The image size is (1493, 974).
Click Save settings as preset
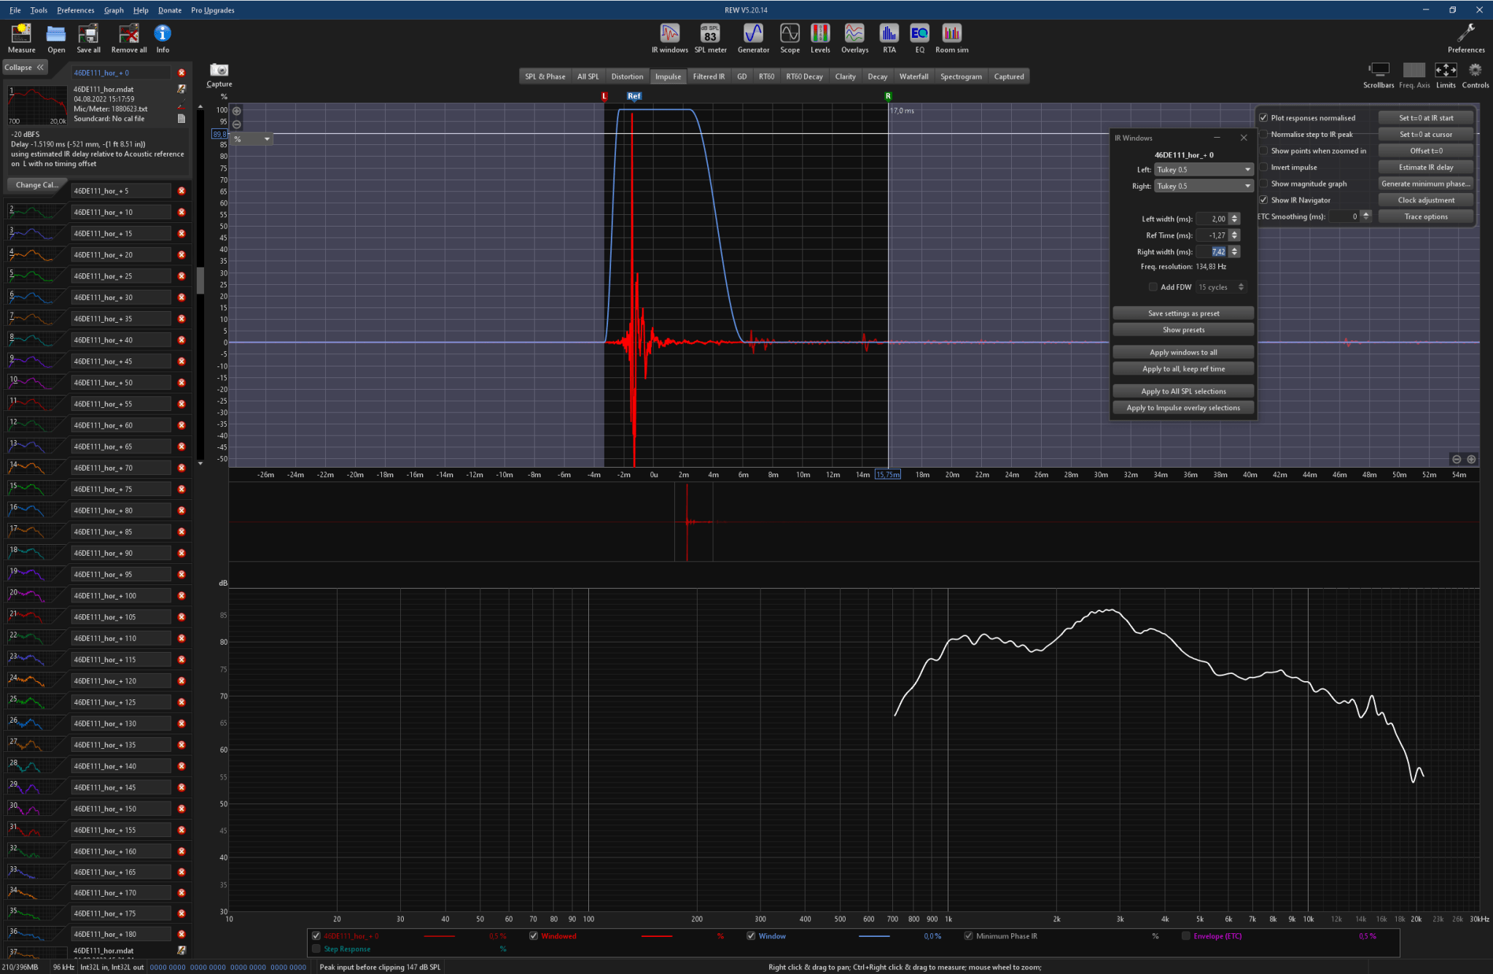[1183, 313]
